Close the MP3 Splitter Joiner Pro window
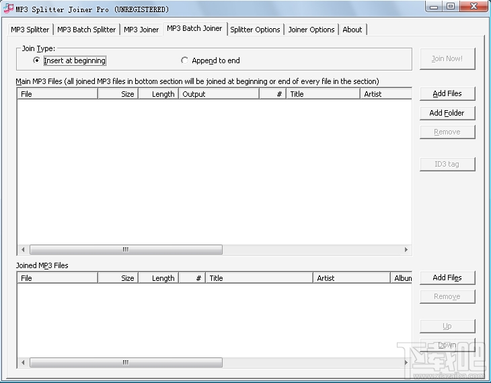491x383 pixels. [x=474, y=6]
